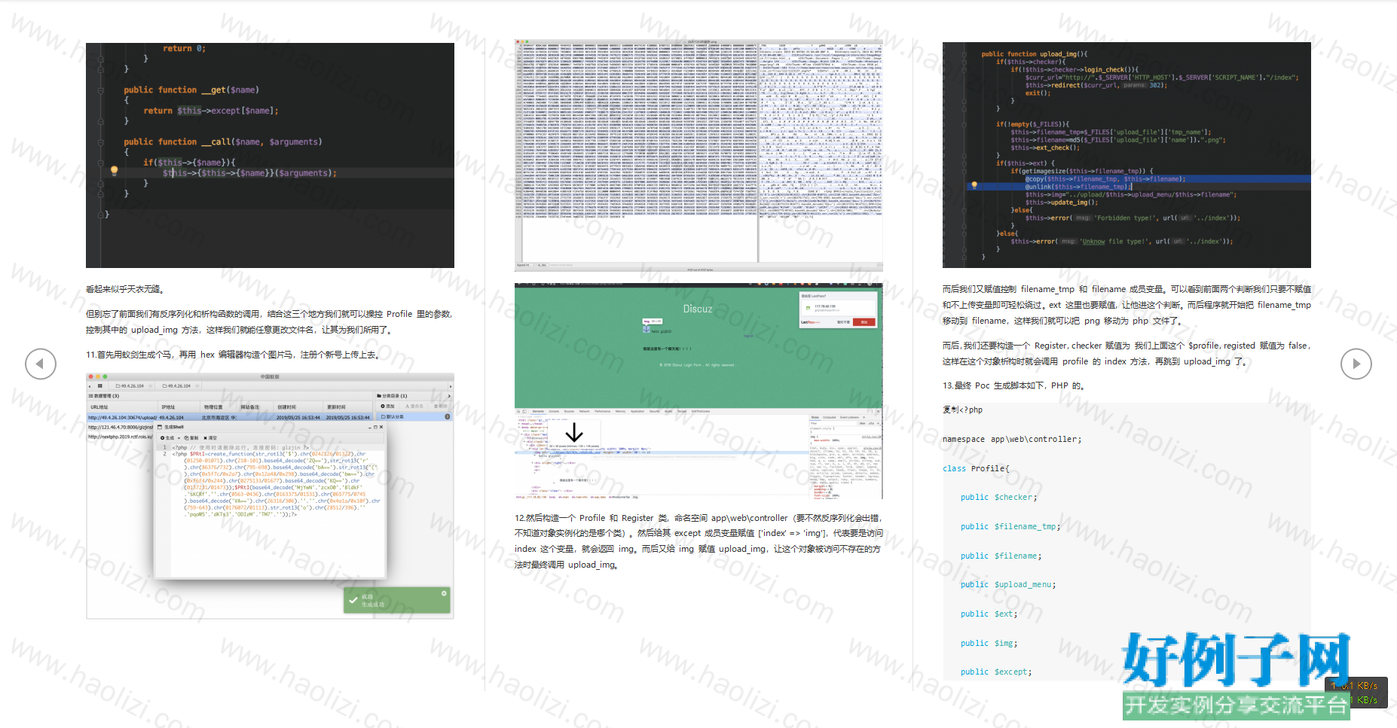Click the code line 'public $except;'
This screenshot has width=1397, height=728.
(x=996, y=672)
